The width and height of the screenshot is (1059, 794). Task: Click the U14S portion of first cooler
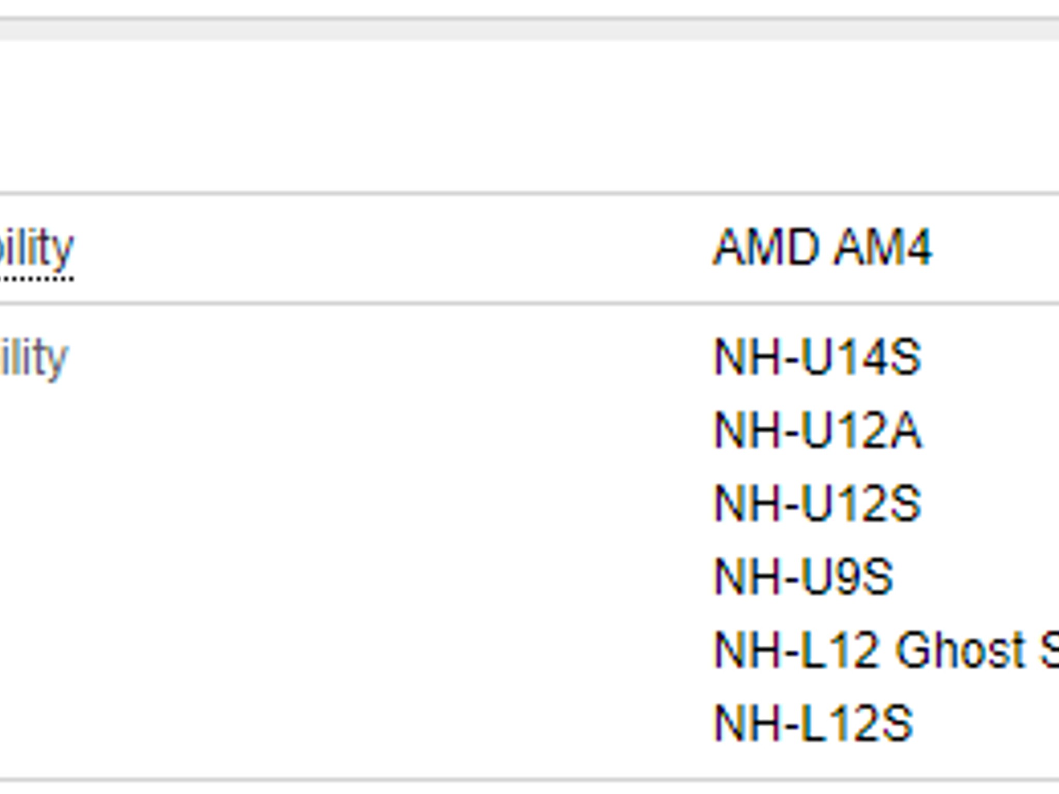(861, 357)
